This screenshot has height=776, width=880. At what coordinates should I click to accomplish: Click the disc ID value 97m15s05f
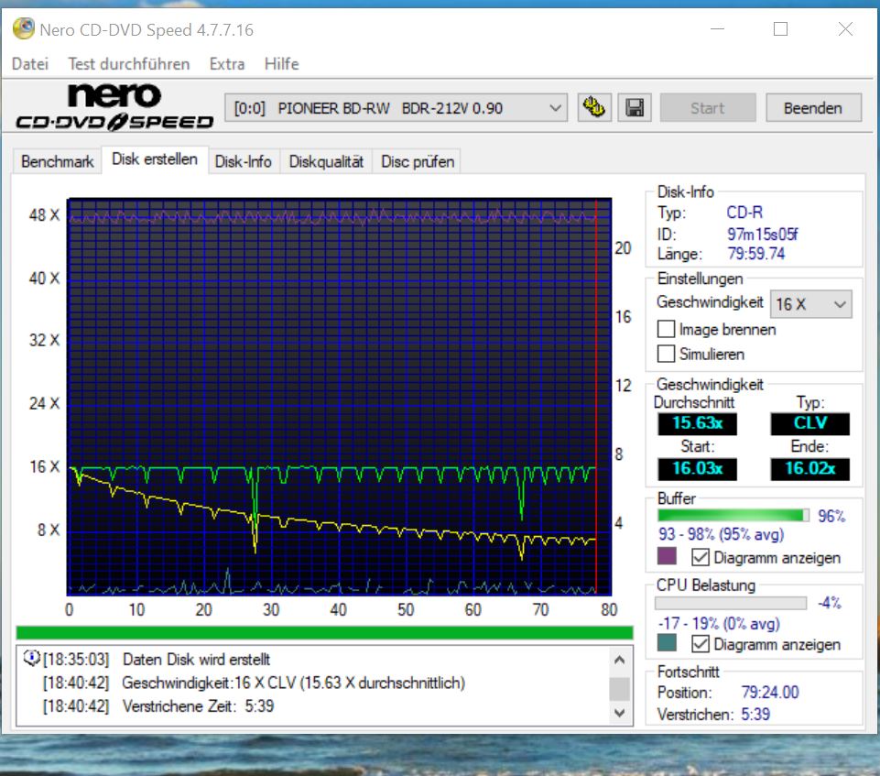coord(762,235)
